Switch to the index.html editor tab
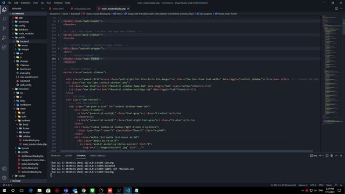 [x=58, y=9]
